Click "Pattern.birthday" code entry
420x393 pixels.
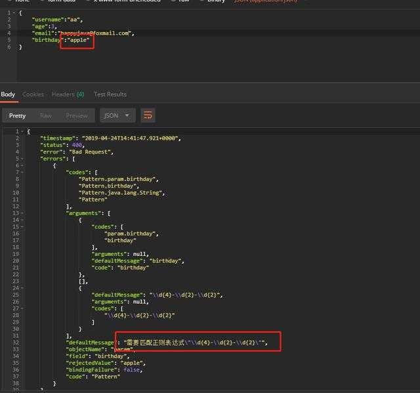coord(108,186)
